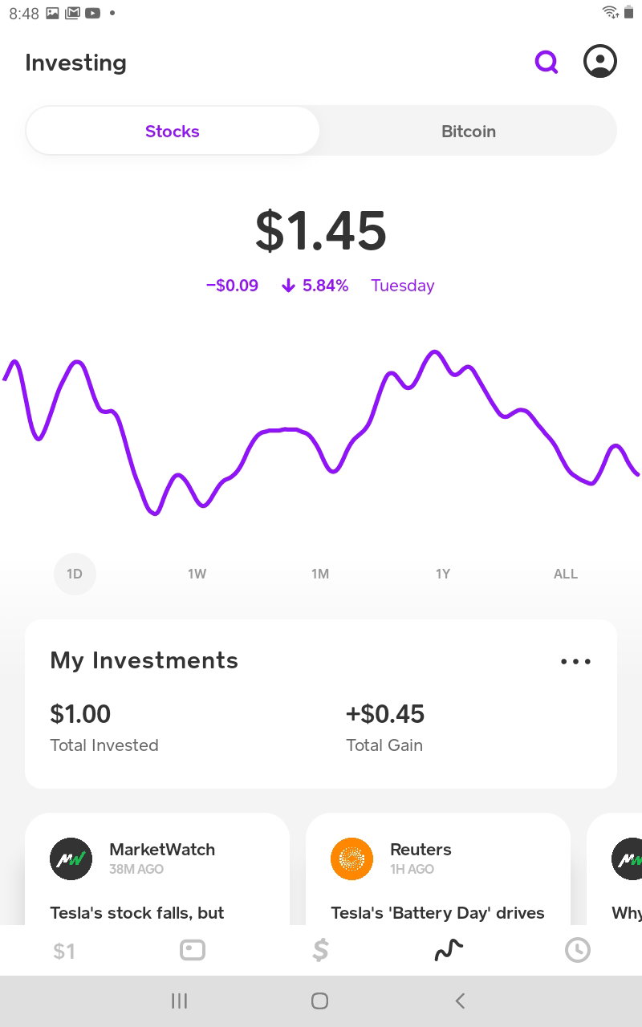The image size is (642, 1027).
Task: Open the Cash Card tab icon
Action: coord(193,951)
